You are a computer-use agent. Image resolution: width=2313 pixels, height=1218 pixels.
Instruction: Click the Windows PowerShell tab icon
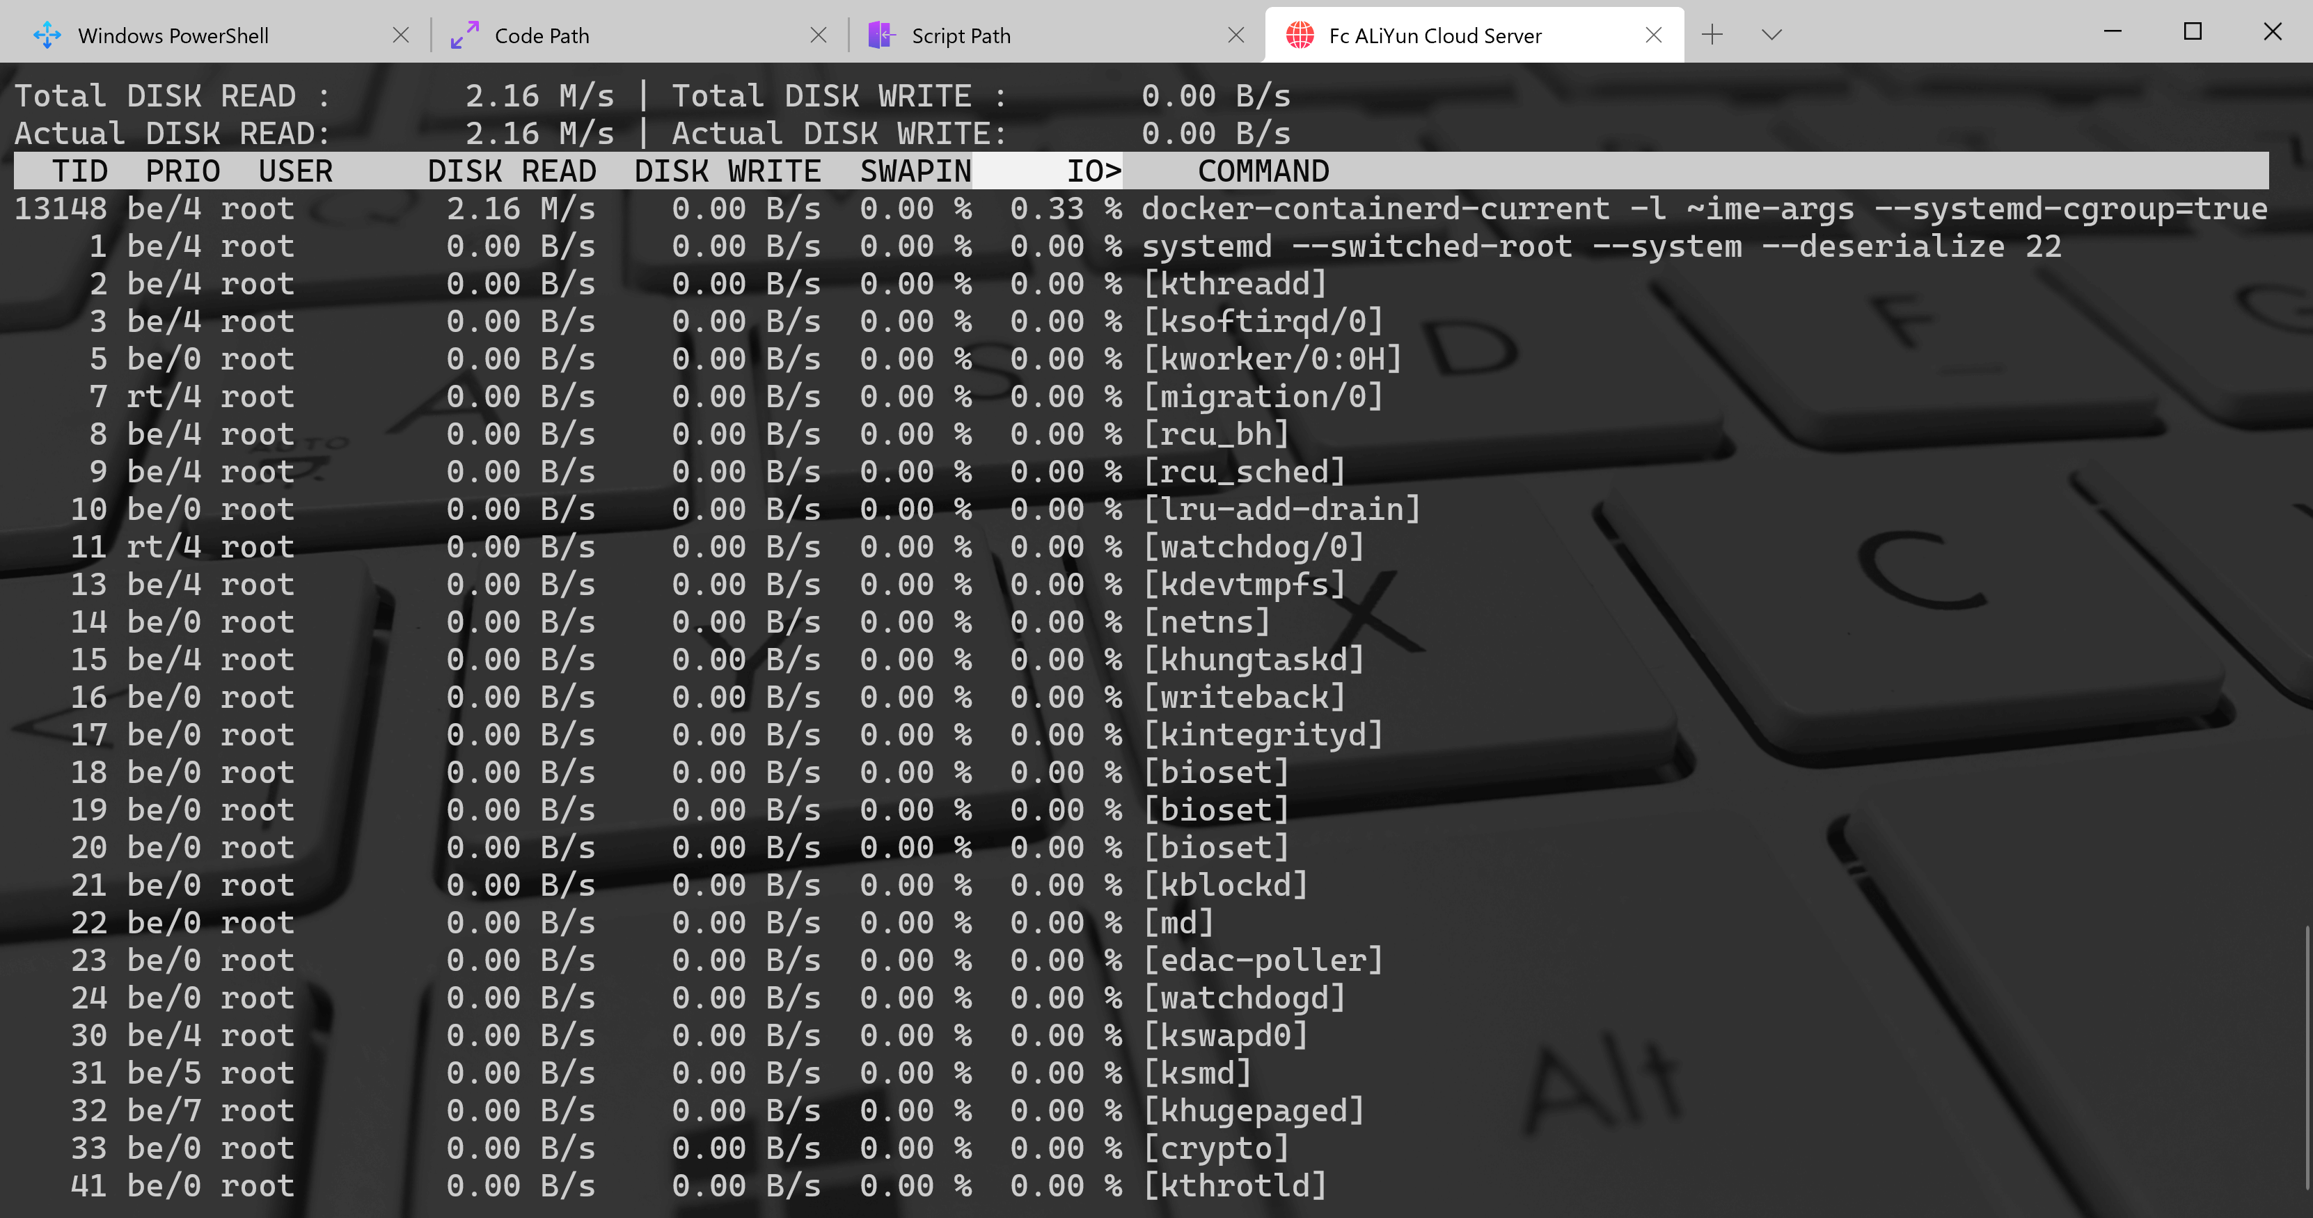coord(47,35)
